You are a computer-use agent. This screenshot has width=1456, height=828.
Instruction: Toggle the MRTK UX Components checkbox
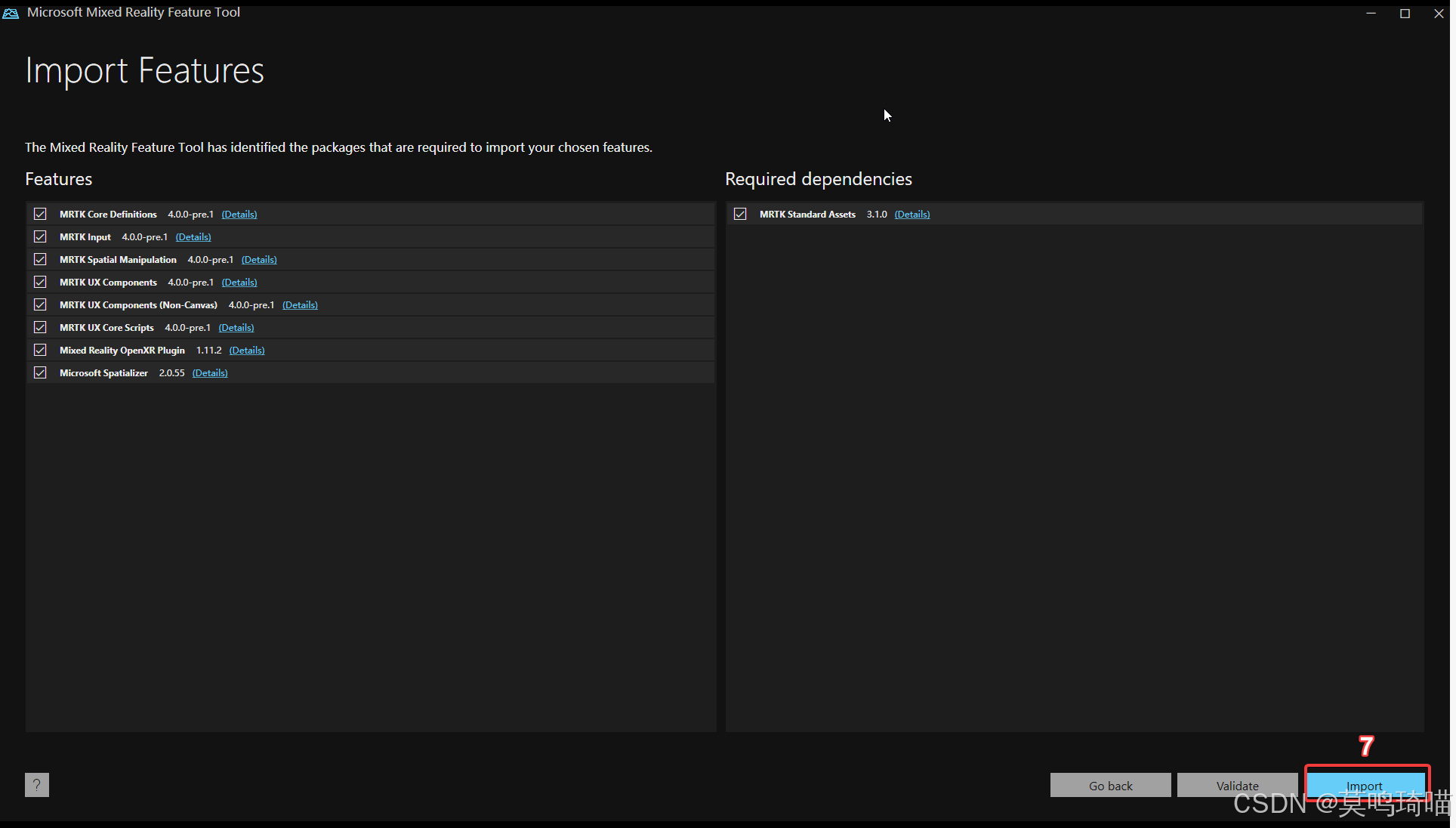pos(40,283)
